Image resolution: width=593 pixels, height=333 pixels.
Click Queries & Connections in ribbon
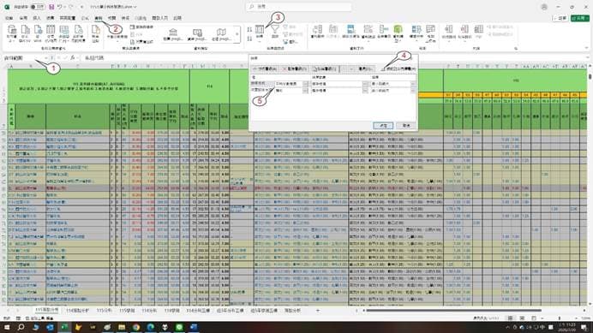141,27
